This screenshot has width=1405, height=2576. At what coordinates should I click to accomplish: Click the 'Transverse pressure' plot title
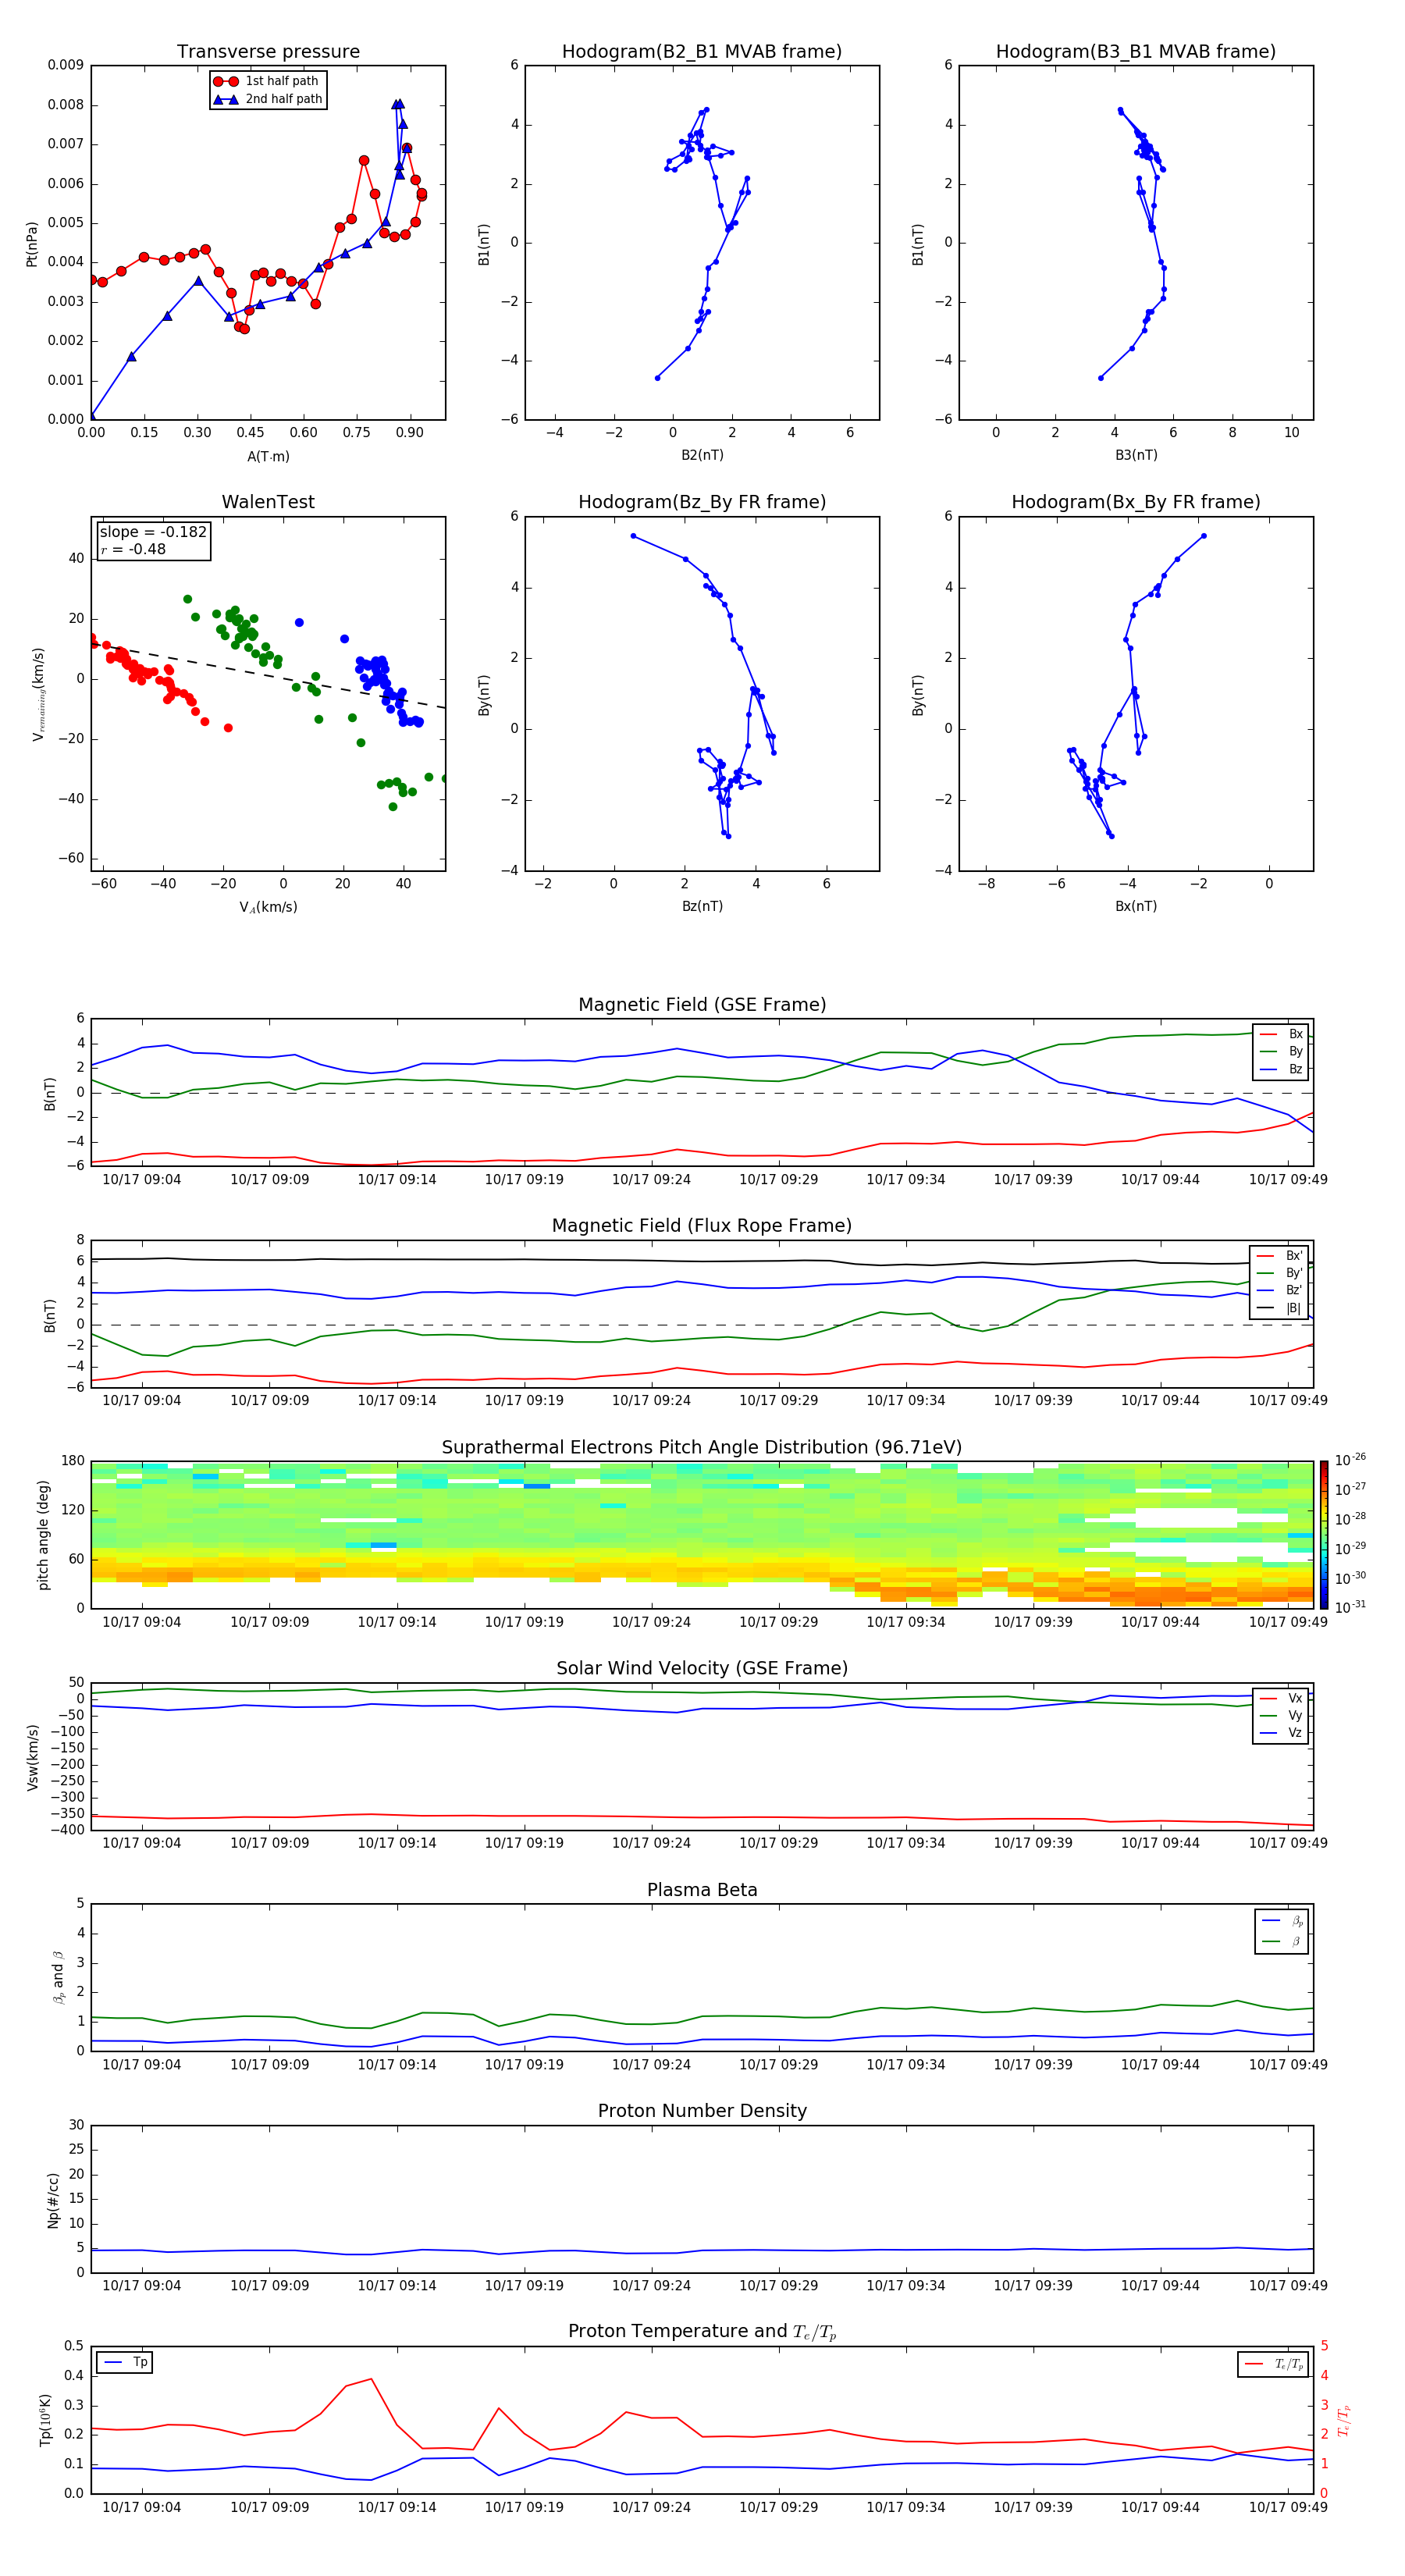268,52
